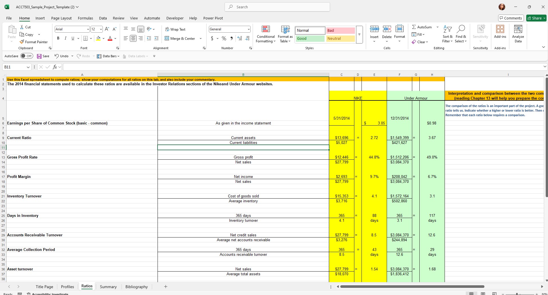Enable Wrap Text for the selection

(x=176, y=29)
